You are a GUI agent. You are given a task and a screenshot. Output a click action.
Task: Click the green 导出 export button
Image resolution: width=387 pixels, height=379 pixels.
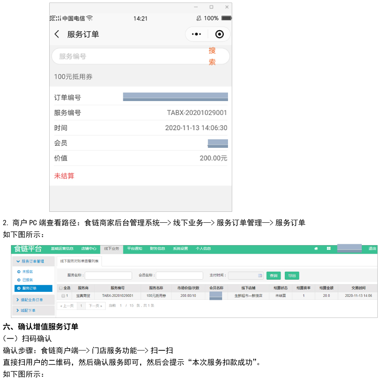tap(292, 276)
